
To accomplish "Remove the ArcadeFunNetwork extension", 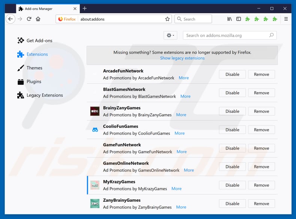I will [262, 75].
